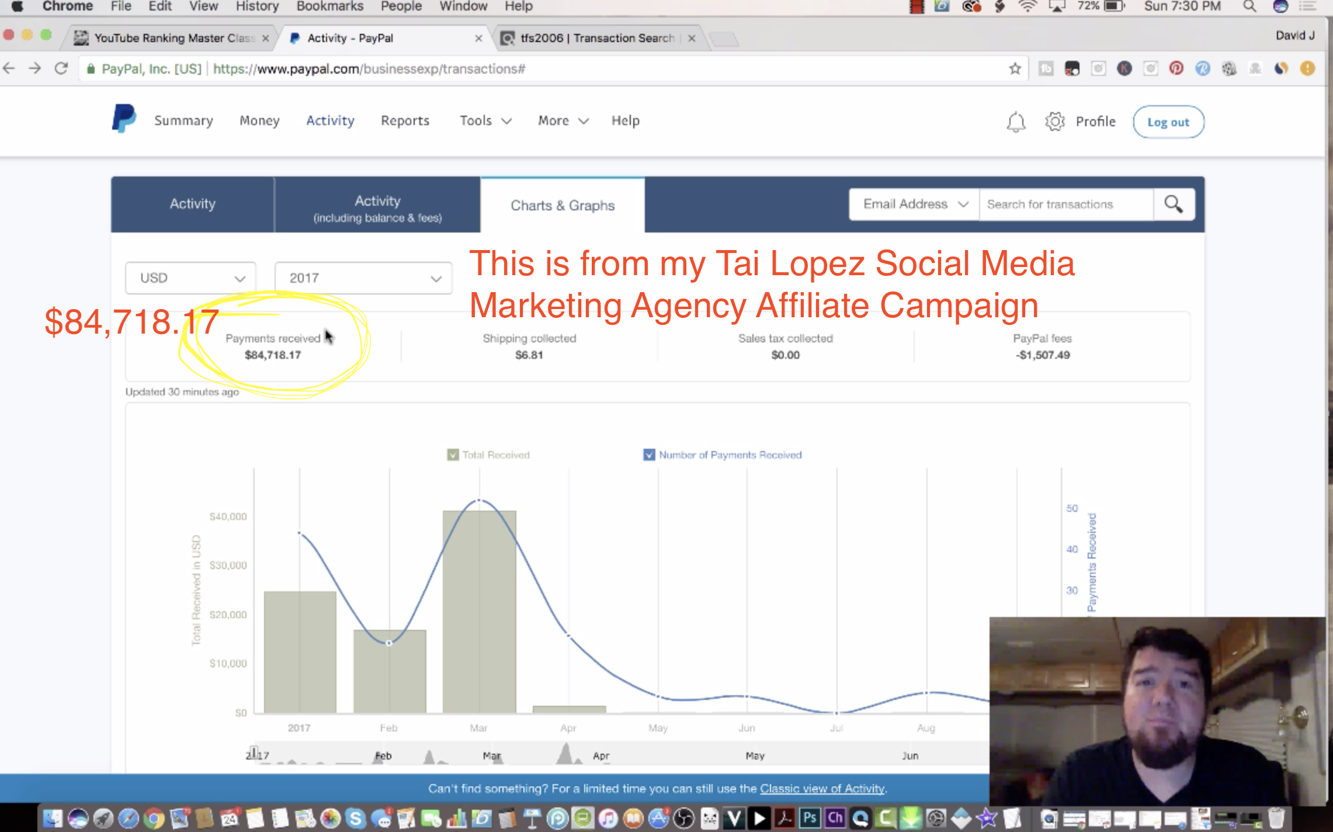Expand the Tools menu
The image size is (1333, 832).
click(485, 121)
